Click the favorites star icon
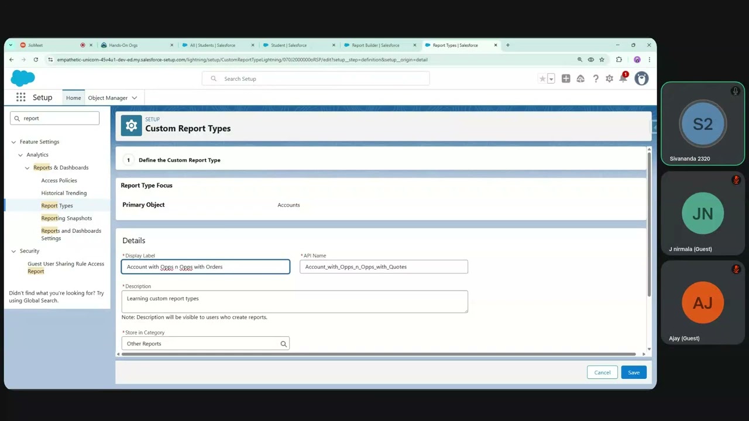 click(542, 79)
